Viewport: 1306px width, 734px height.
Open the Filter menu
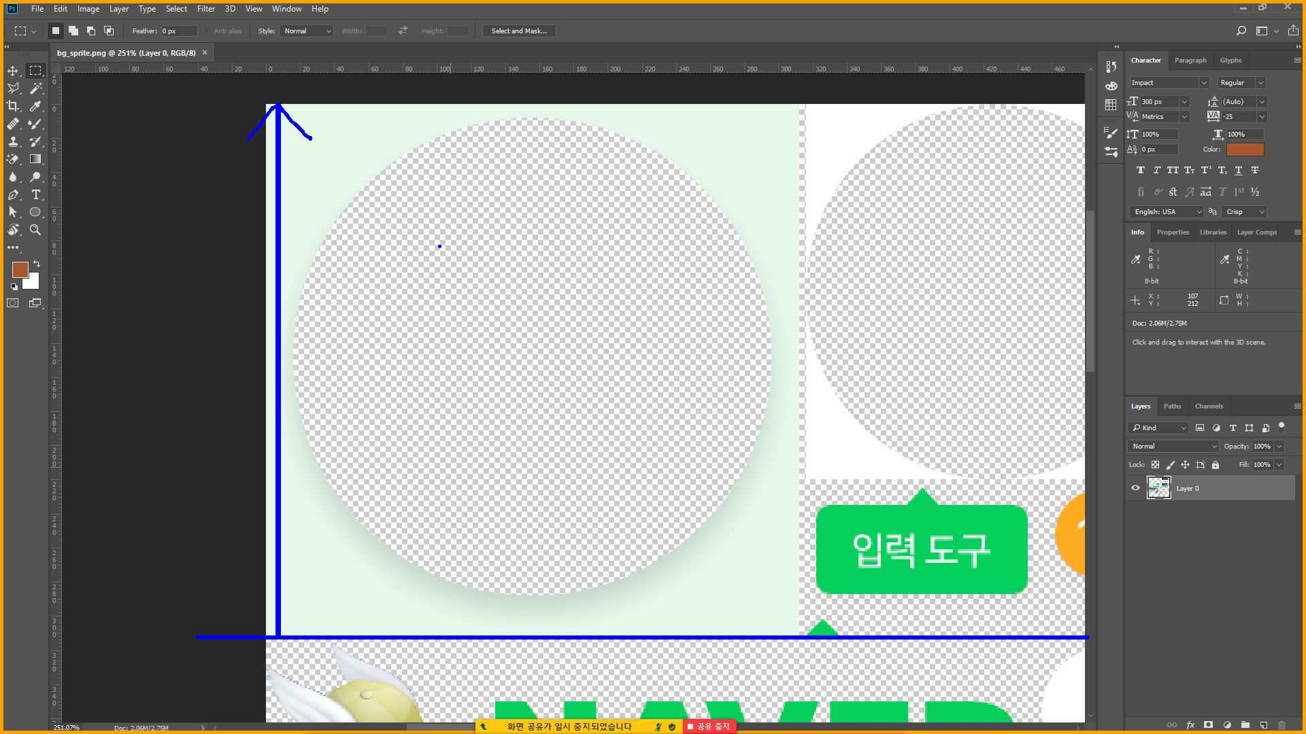(205, 9)
